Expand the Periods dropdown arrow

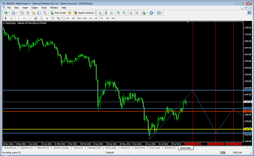tap(154, 13)
